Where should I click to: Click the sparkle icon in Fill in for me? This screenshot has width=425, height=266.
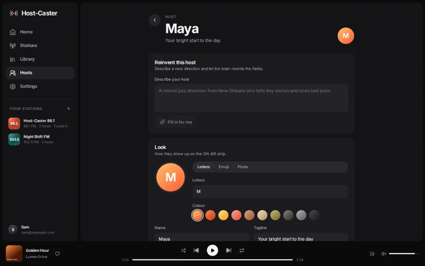pos(162,122)
